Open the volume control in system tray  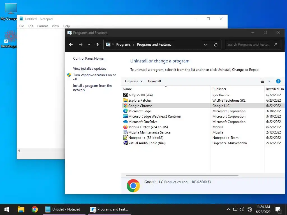click(x=242, y=209)
